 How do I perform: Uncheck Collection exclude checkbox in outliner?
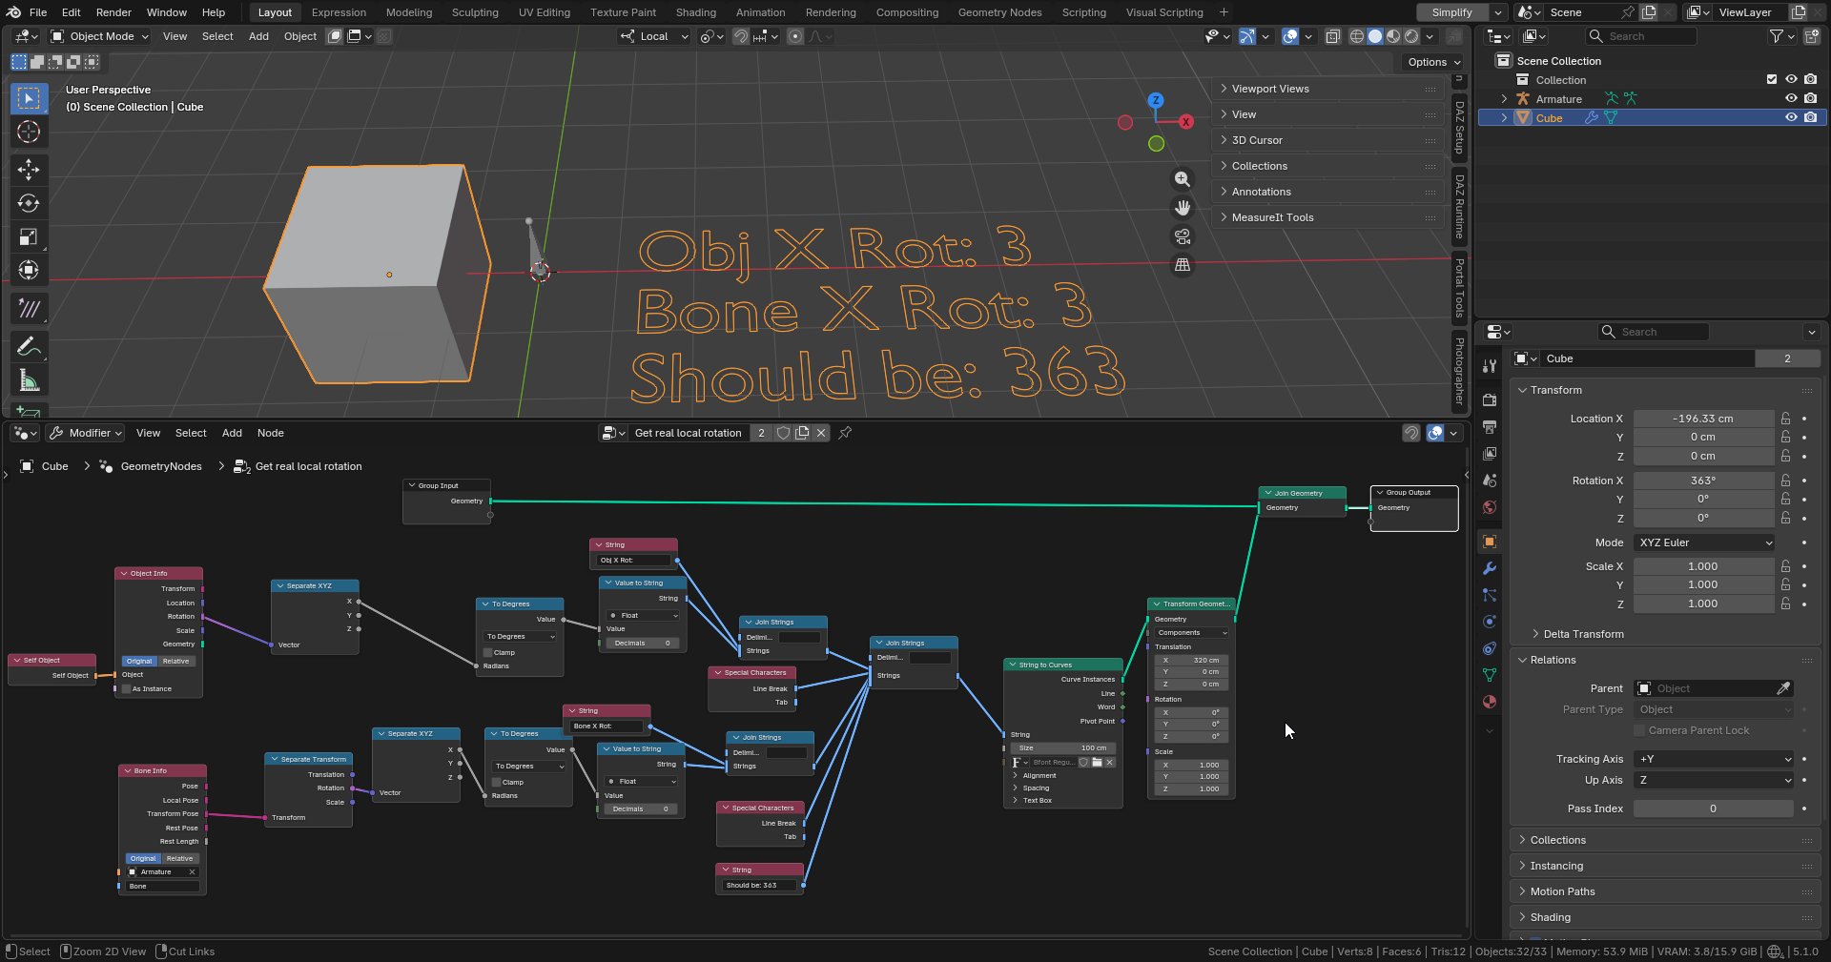tap(1772, 79)
